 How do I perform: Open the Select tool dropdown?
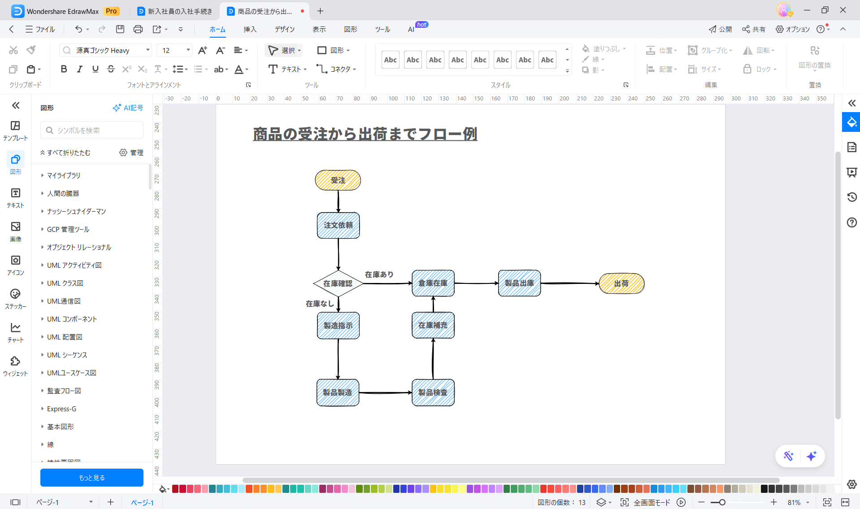(x=299, y=51)
